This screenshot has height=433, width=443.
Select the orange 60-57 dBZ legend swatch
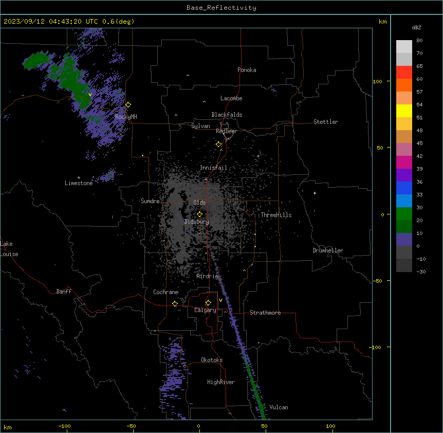click(x=404, y=85)
